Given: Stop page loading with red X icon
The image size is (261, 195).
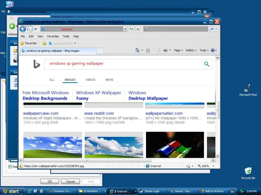Looking at the screenshot, I should pos(138,29).
